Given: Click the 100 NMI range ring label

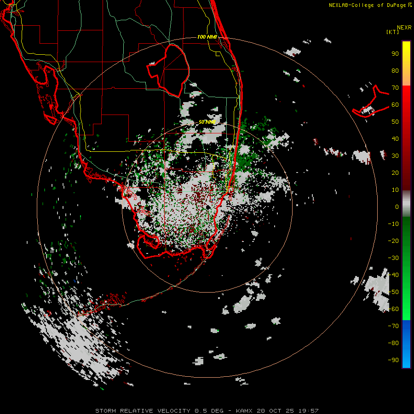Looking at the screenshot, I should pos(207,37).
